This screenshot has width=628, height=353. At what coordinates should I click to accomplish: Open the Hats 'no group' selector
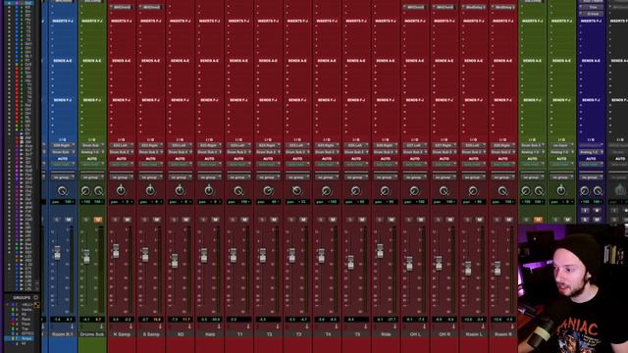pos(209,177)
